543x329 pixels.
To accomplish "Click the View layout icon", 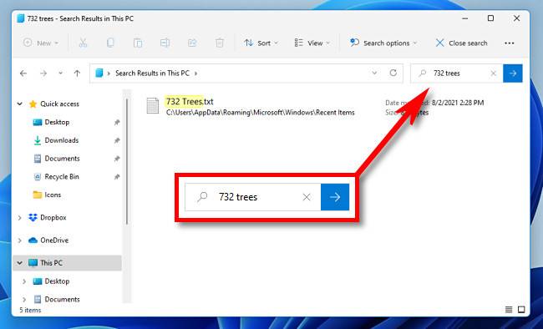I will point(298,43).
